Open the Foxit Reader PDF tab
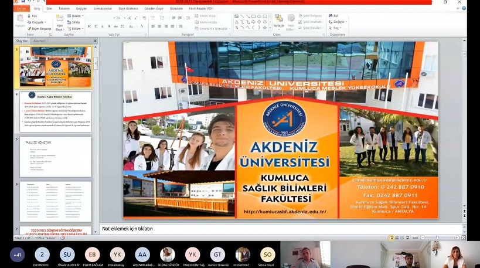The image size is (480, 268). click(200, 9)
